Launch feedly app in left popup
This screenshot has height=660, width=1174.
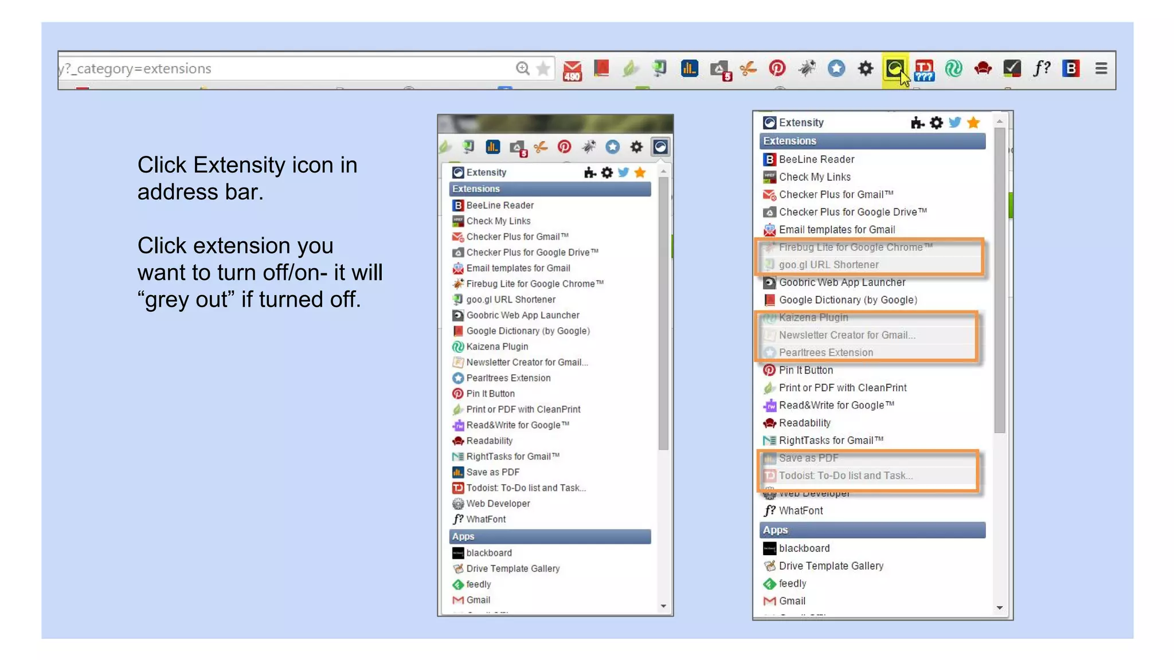pos(550,584)
